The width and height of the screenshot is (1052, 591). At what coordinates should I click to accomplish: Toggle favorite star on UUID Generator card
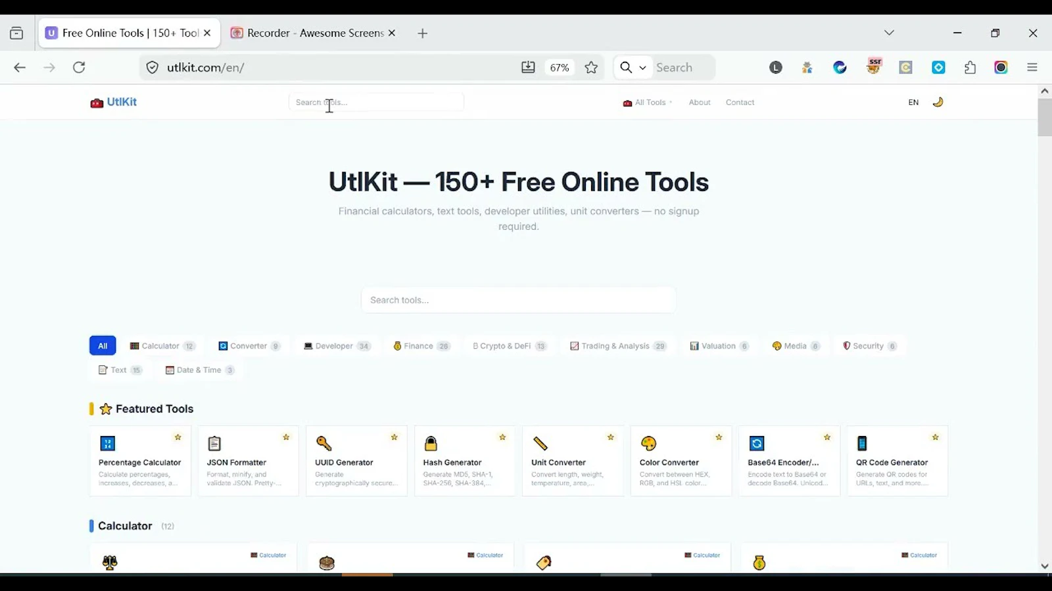pos(394,437)
